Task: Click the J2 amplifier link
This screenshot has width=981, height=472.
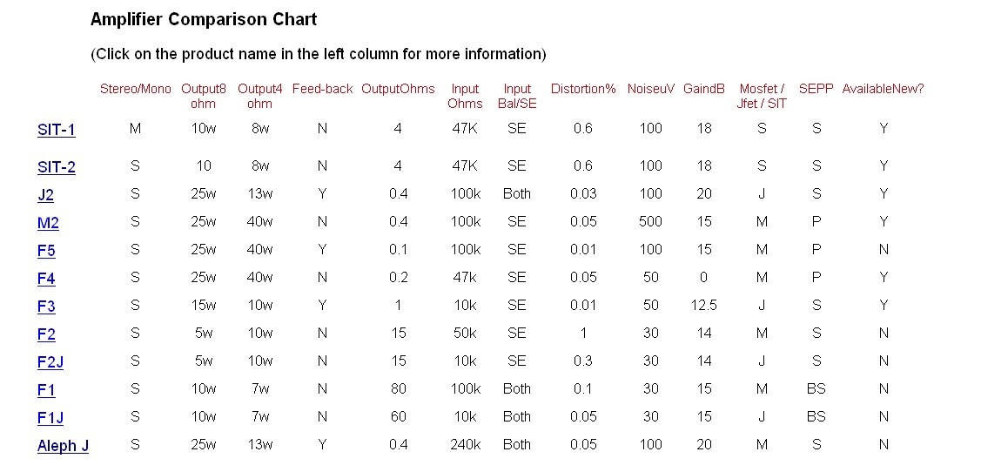Action: [45, 195]
